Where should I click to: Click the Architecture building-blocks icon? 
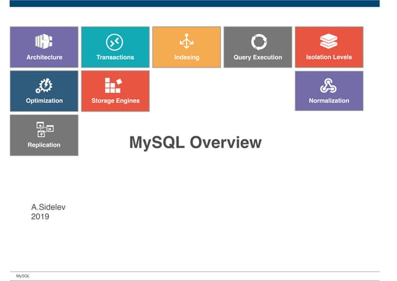pos(44,42)
